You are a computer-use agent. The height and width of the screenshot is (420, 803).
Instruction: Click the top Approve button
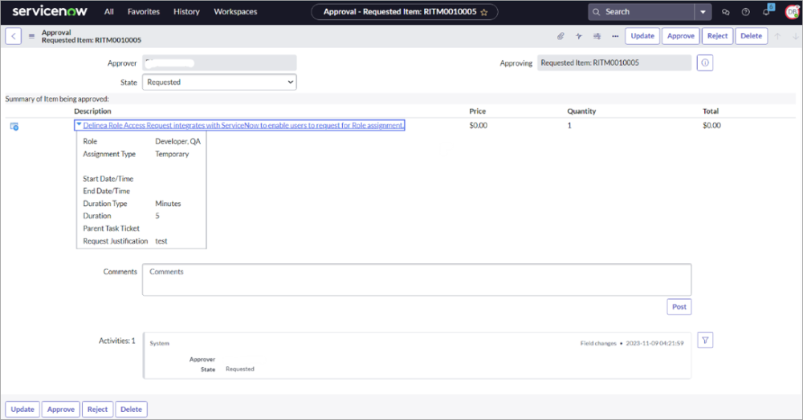pyautogui.click(x=681, y=36)
